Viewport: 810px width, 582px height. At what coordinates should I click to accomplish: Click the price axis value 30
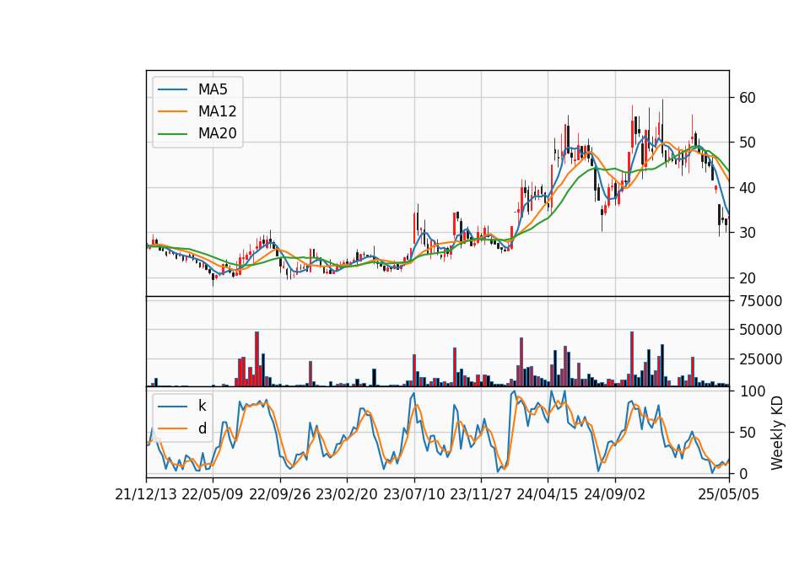click(x=748, y=233)
